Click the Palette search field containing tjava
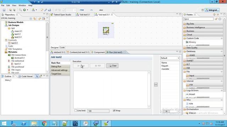The height and width of the screenshot is (127, 227). (x=198, y=19)
